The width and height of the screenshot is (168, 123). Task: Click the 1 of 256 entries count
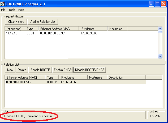pos(155,116)
